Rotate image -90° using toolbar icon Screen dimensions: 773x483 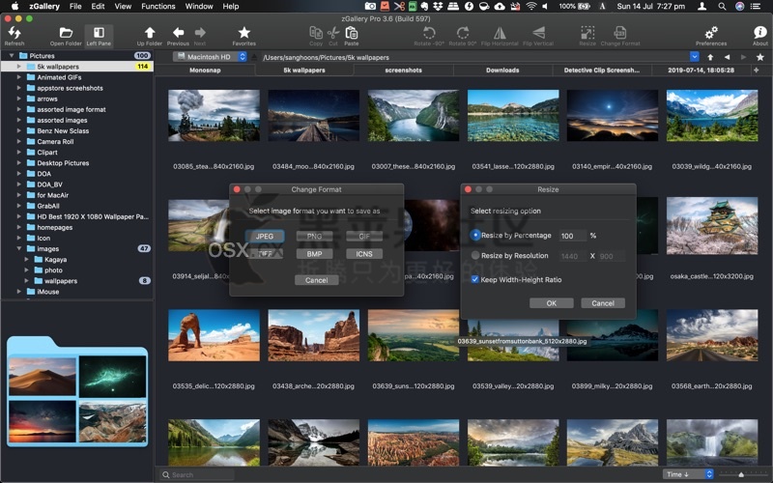429,33
